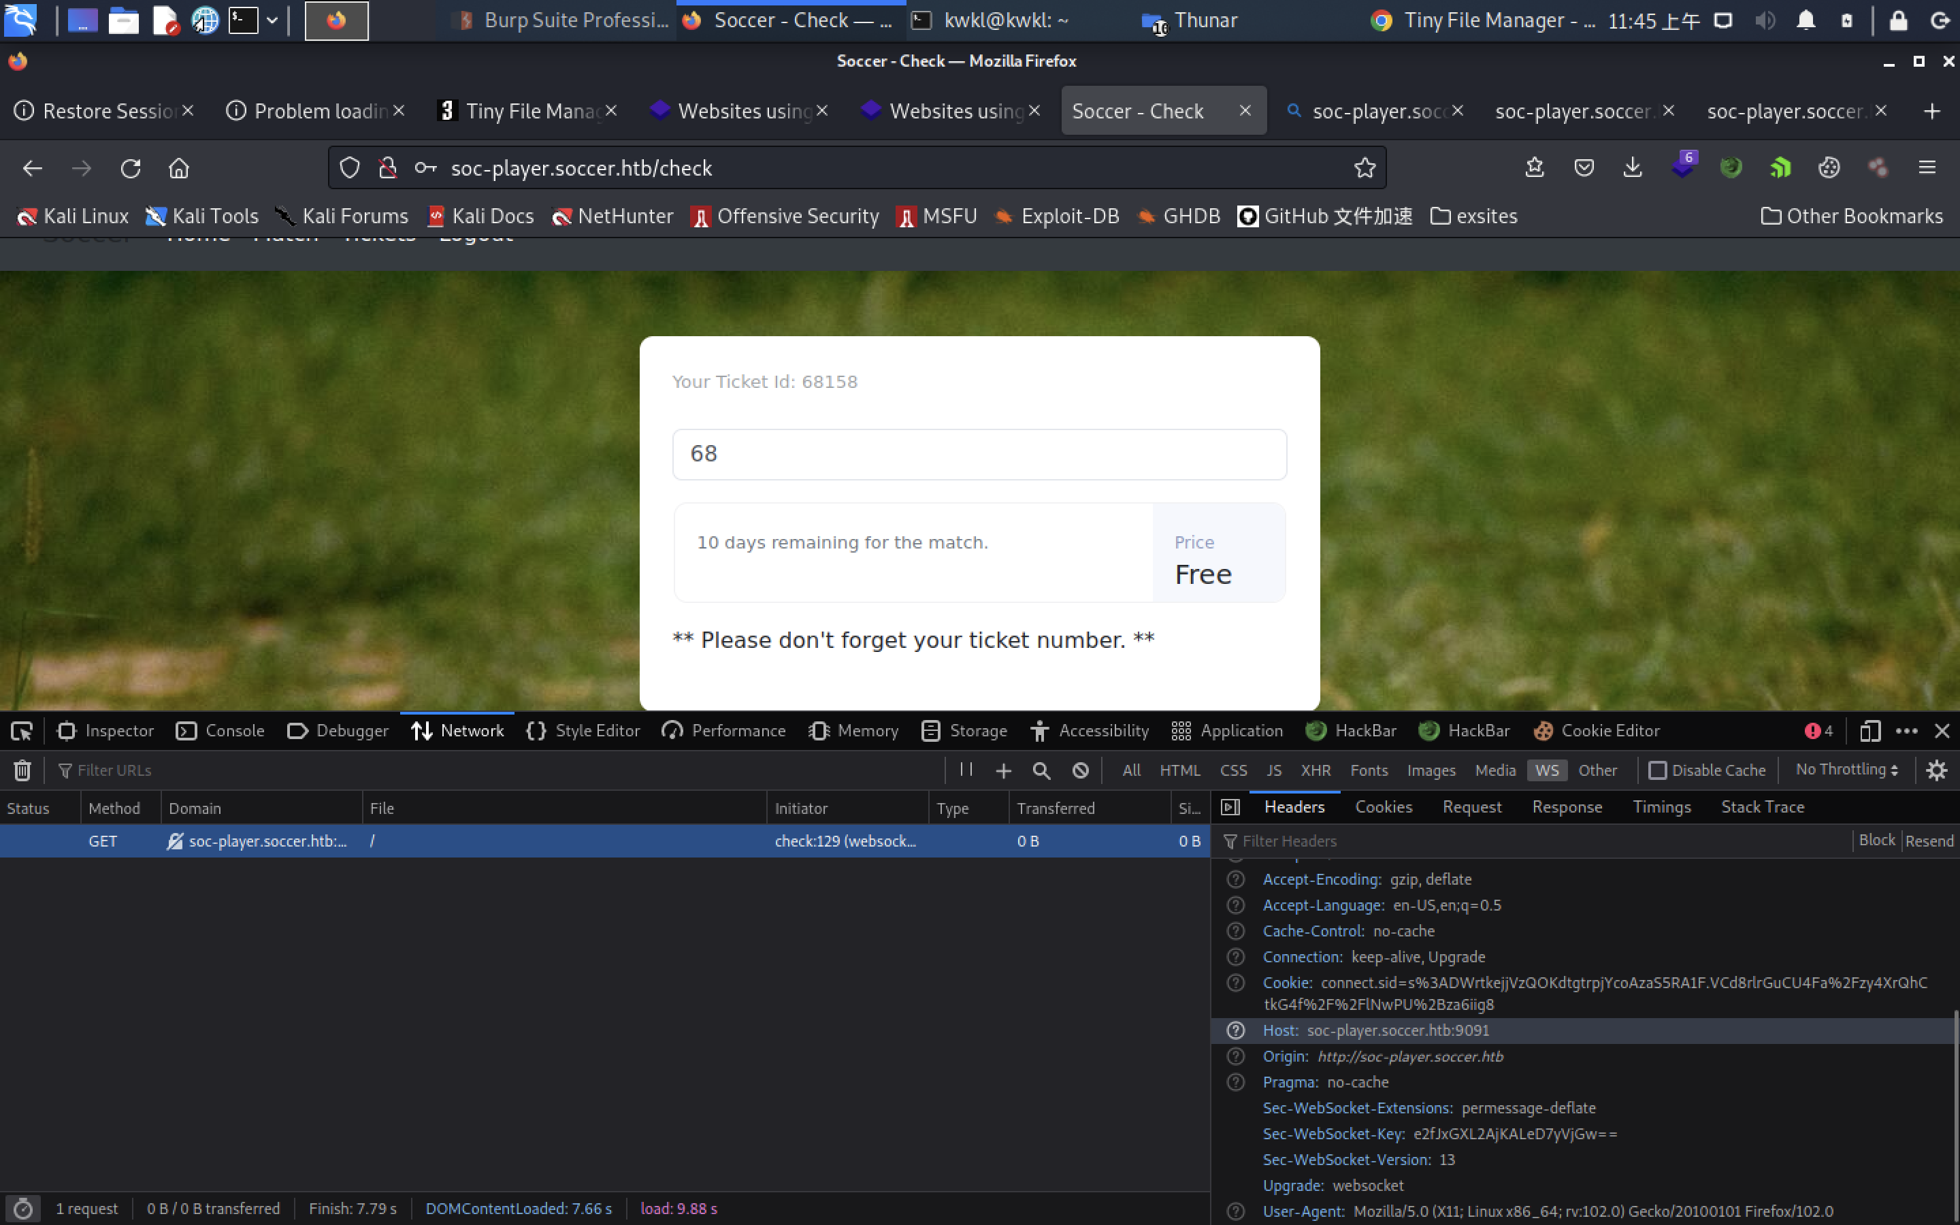Viewport: 1960px width, 1225px height.
Task: Open network search magnifier icon
Action: 1041,770
